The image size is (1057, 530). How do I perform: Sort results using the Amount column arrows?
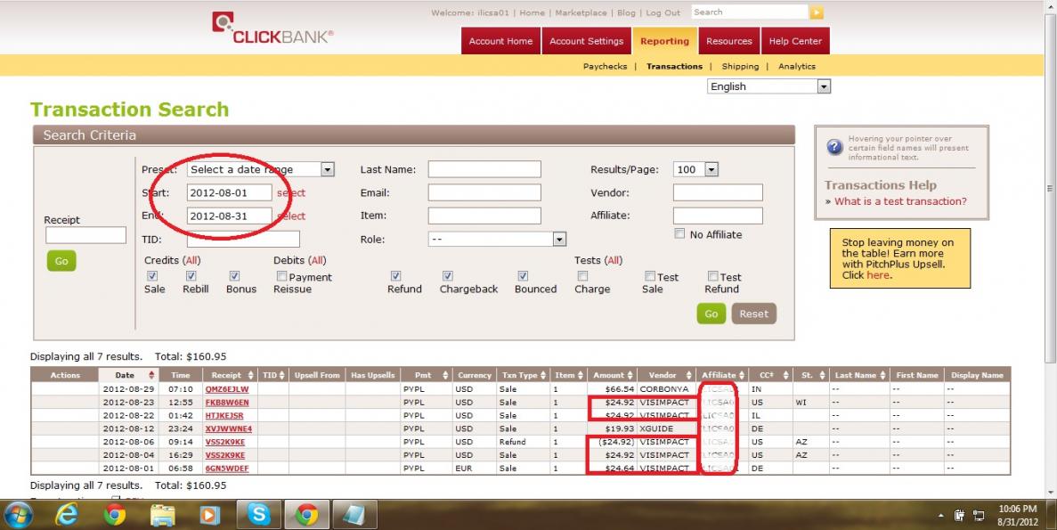[630, 375]
